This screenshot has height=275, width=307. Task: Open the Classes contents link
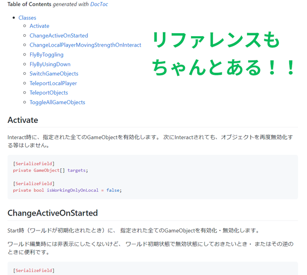(27, 18)
